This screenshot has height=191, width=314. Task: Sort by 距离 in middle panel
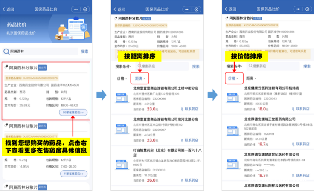tap(140, 78)
